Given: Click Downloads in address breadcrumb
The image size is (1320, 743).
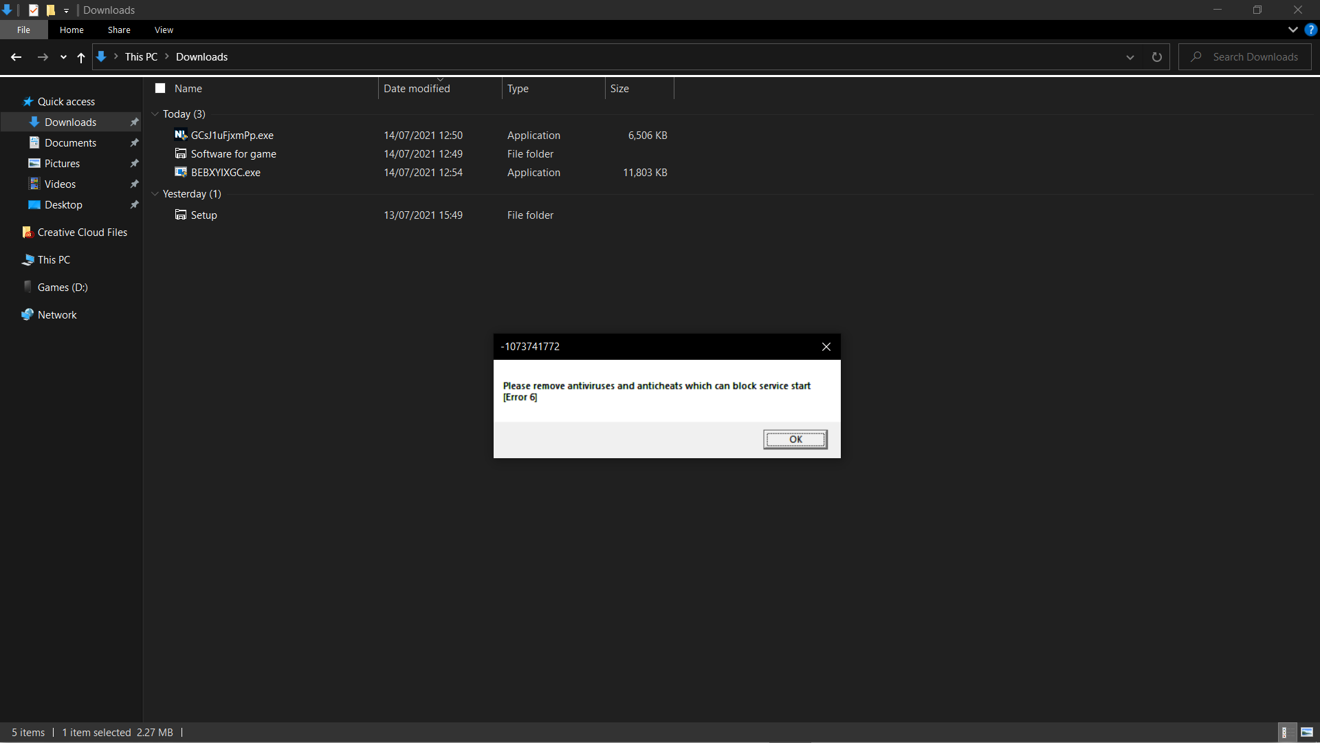Looking at the screenshot, I should pos(201,57).
